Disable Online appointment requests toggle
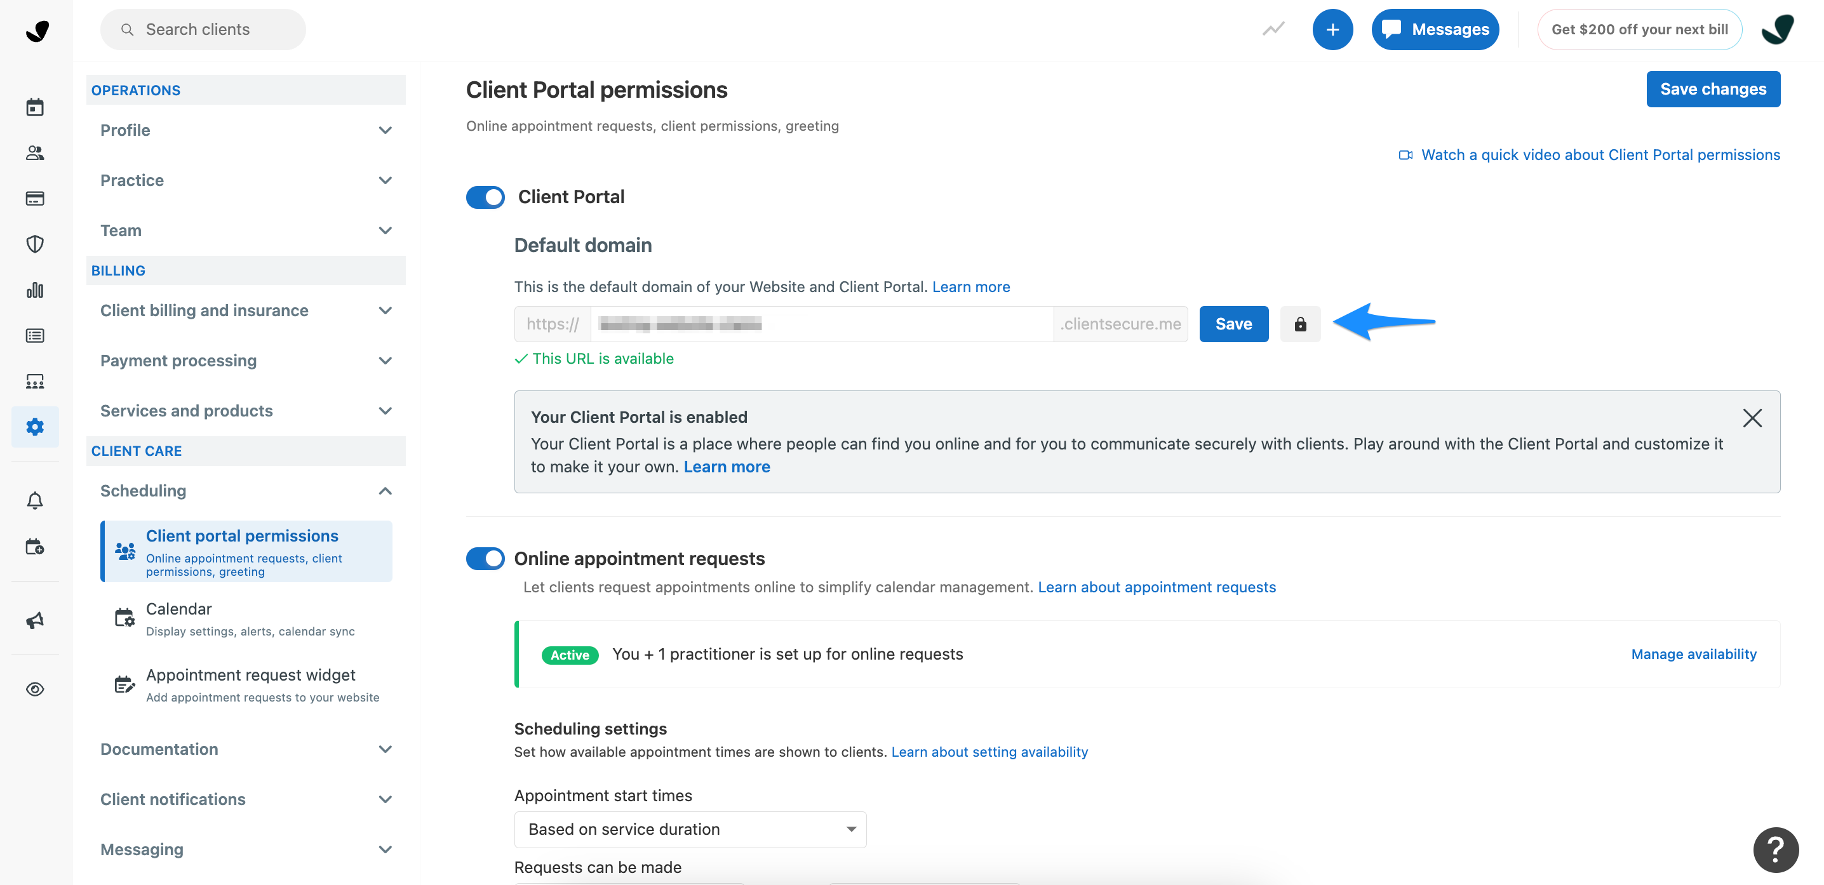 pyautogui.click(x=485, y=559)
